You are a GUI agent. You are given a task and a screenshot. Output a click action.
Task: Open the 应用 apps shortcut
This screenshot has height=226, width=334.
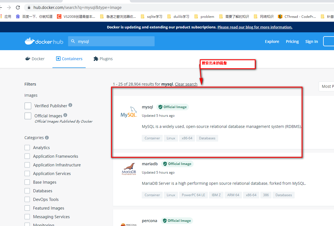(6, 17)
